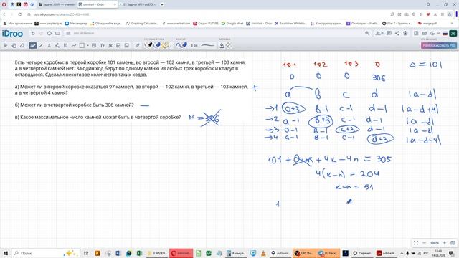Image resolution: width=459 pixels, height=258 pixels.
Task: Select the arrow pointer tool
Action: point(6,45)
